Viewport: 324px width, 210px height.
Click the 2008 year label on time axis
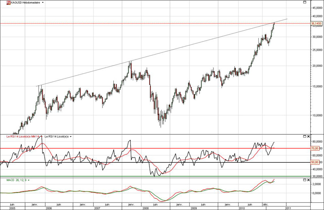point(146,208)
